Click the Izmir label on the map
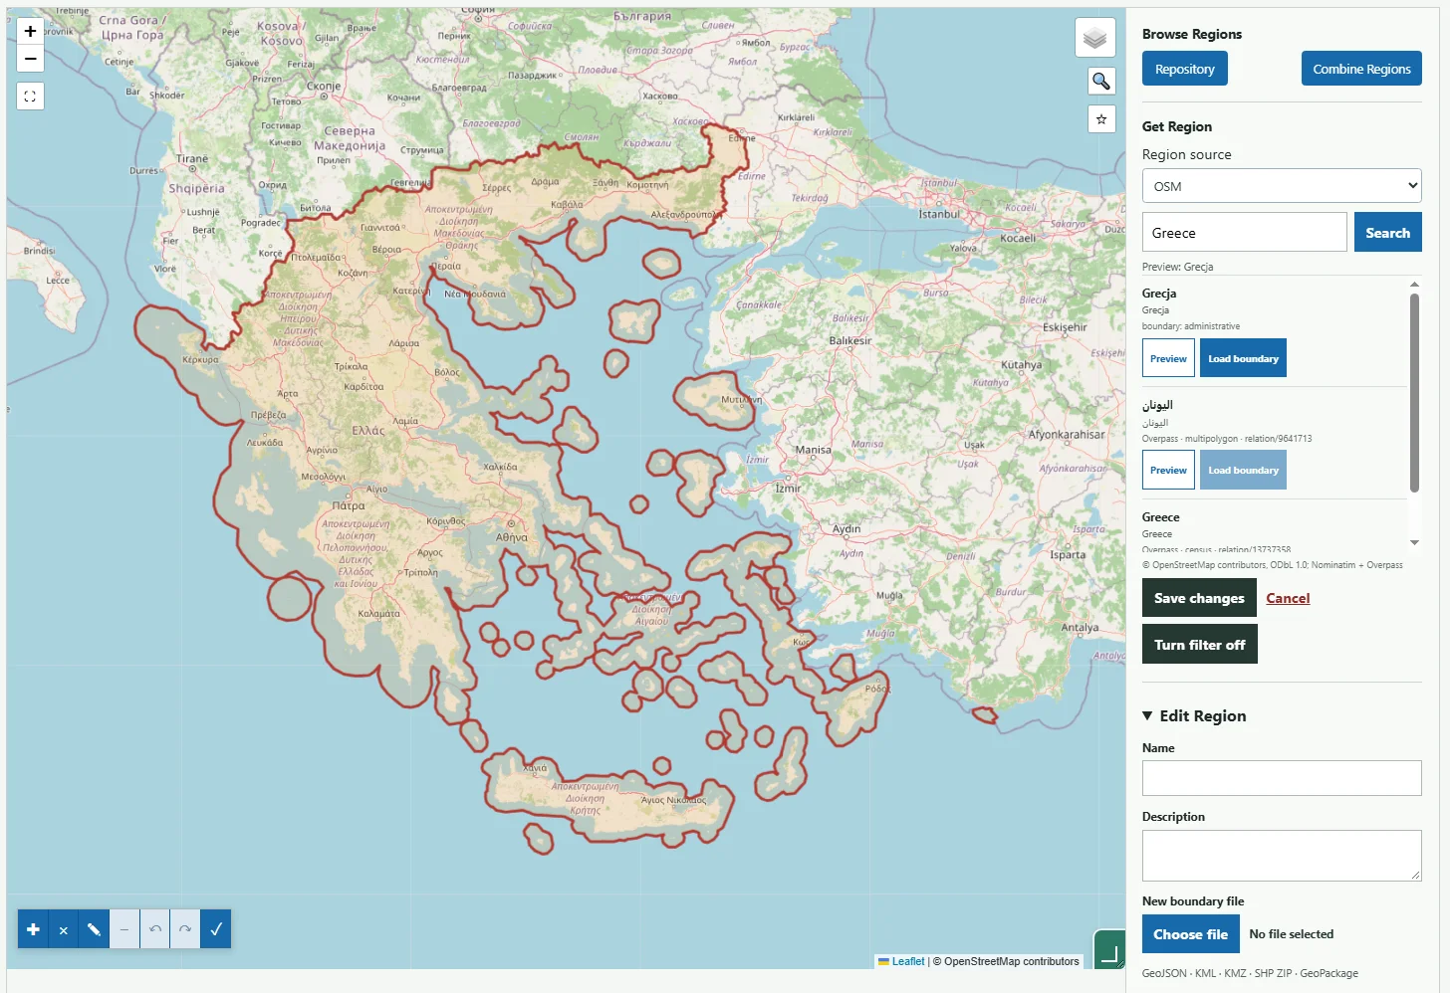Viewport: 1450px width, 993px height. 788,489
